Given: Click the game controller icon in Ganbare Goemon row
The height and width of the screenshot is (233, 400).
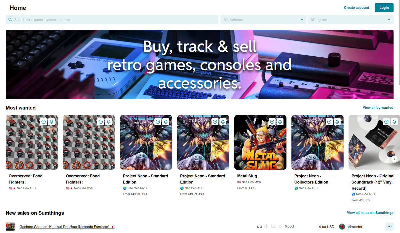Looking at the screenshot, I should pyautogui.click(x=259, y=226).
